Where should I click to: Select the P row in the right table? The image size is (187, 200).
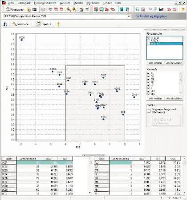[x=138, y=193]
